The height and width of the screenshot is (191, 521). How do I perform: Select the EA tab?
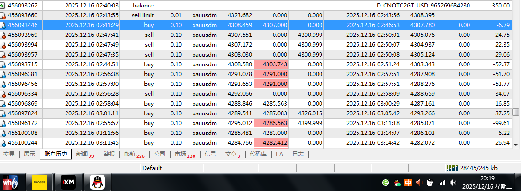pyautogui.click(x=279, y=154)
